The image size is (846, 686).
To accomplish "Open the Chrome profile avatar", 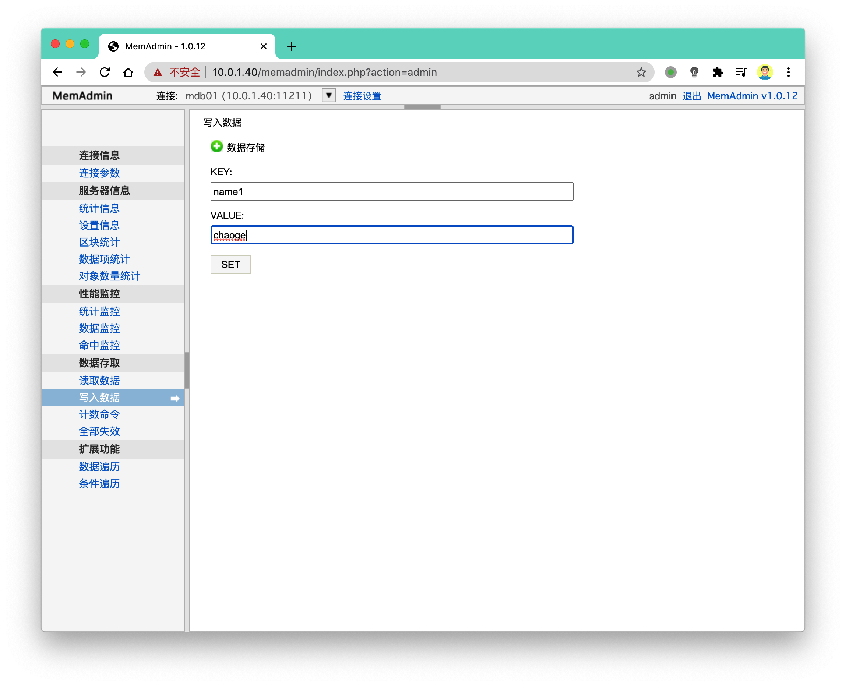I will pos(765,72).
